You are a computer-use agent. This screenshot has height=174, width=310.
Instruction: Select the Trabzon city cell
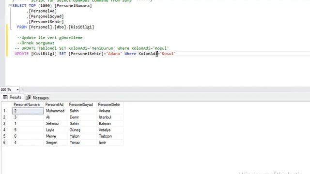(x=110, y=136)
